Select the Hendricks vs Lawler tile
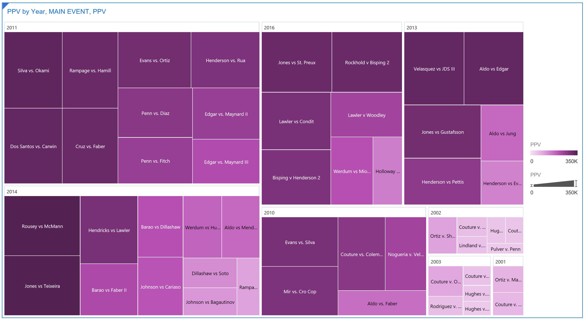Screen dimensions: 586x322 click(109, 230)
